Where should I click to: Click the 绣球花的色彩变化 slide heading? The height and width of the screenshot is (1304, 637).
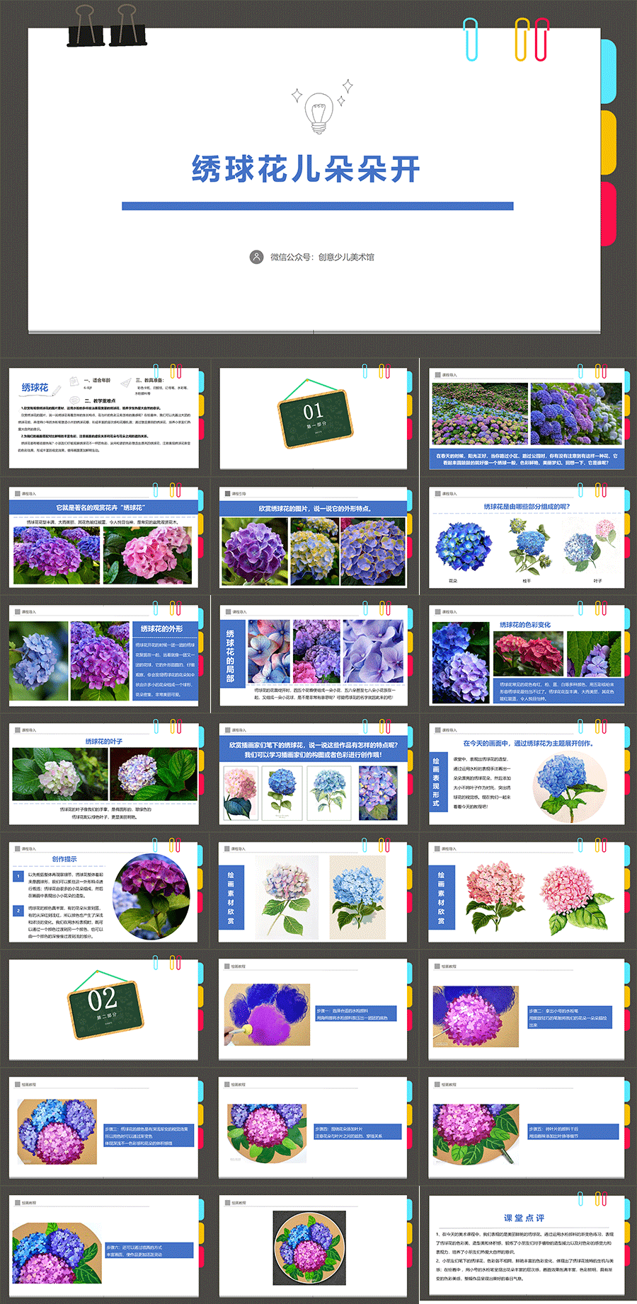tap(524, 625)
